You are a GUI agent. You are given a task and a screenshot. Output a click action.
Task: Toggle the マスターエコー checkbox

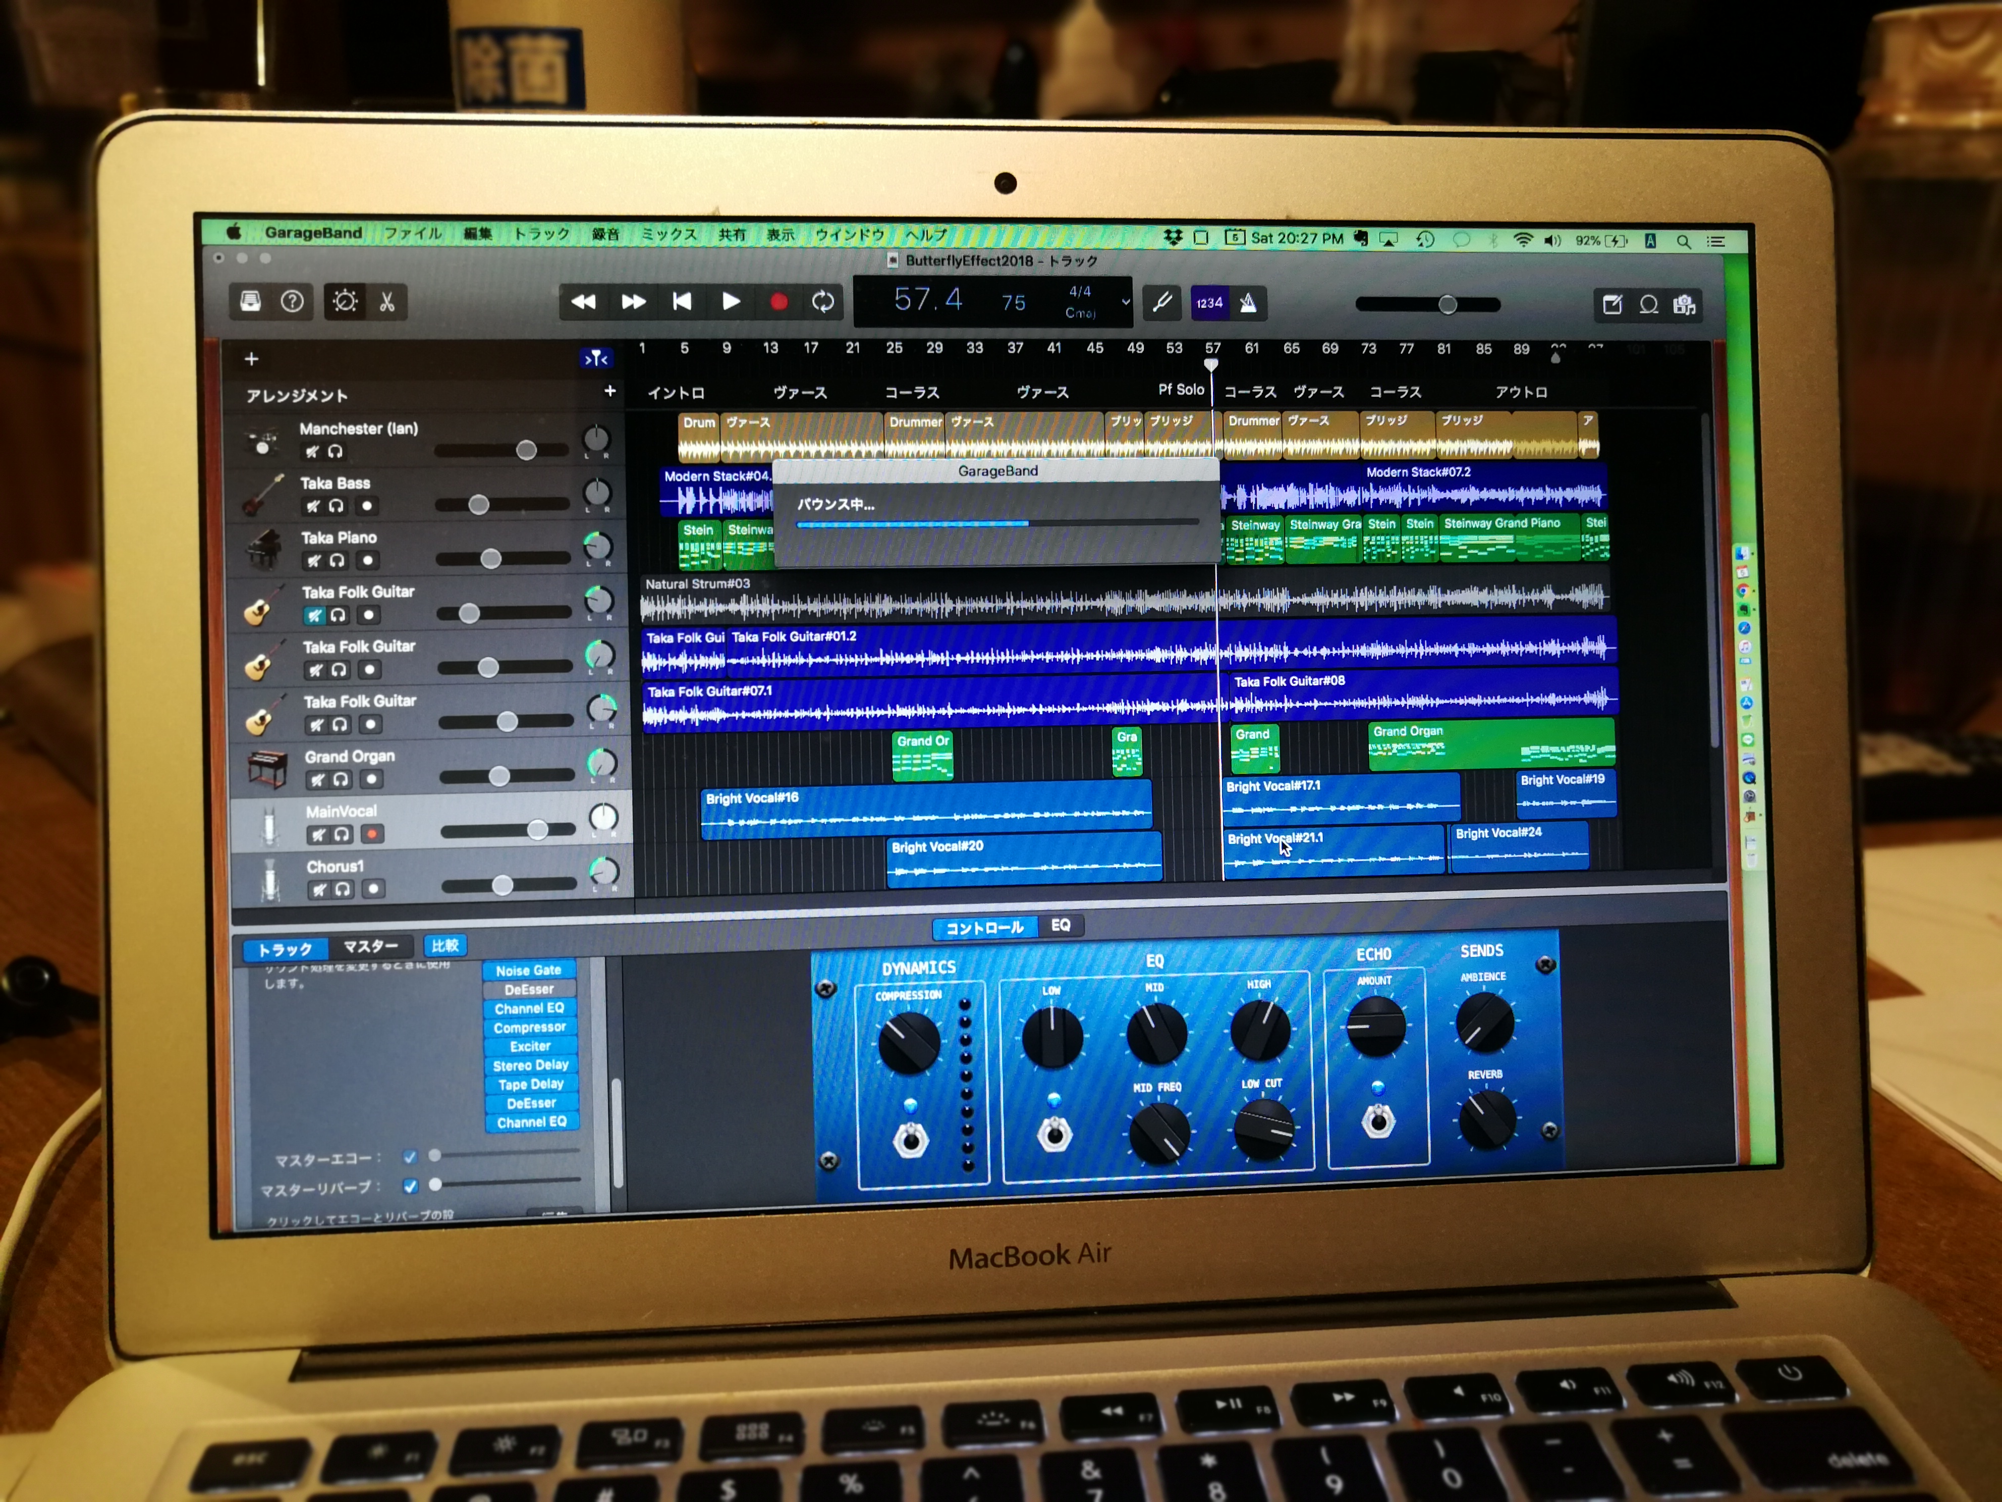[x=409, y=1157]
